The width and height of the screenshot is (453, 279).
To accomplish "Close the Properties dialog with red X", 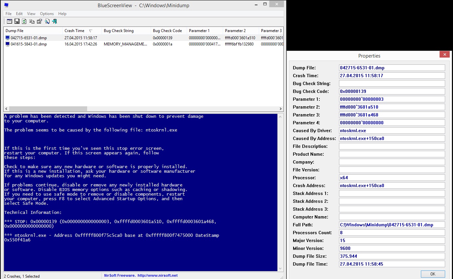I will pyautogui.click(x=444, y=55).
